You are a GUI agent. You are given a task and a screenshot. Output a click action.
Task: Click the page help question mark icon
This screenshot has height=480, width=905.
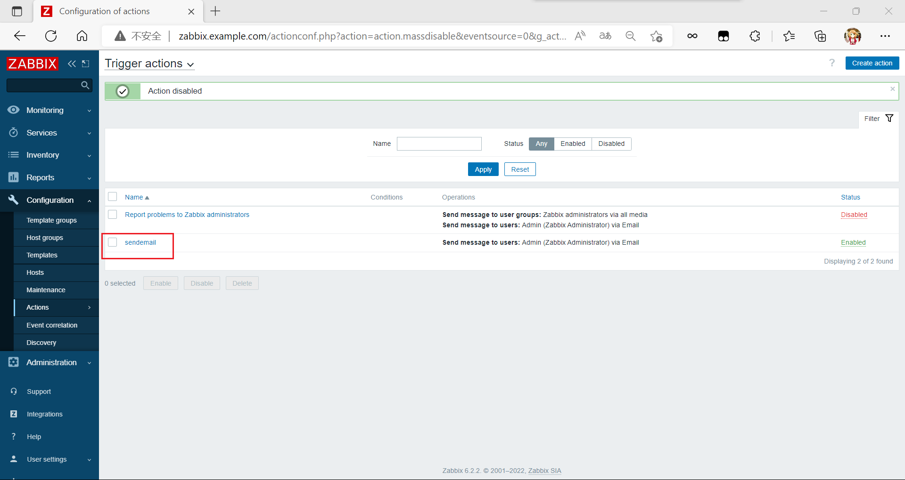[x=832, y=63]
